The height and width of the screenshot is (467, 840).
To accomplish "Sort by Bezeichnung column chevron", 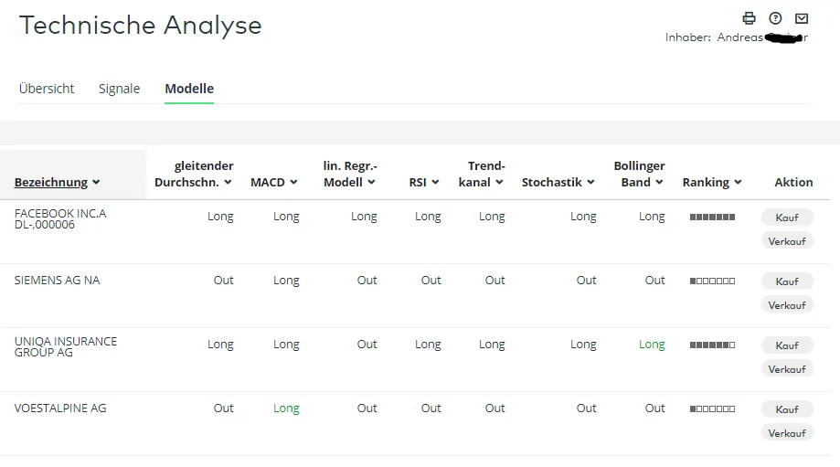I will point(96,183).
